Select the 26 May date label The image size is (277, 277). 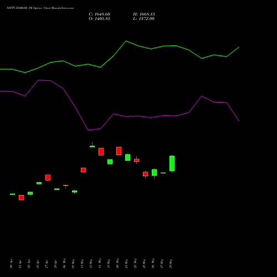pyautogui.click(x=153, y=263)
